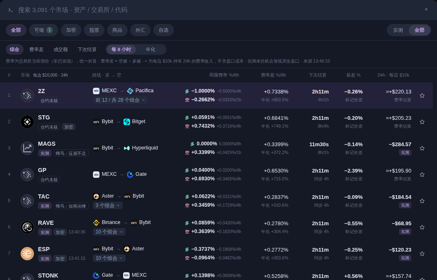
Task: Close the search panel with X
Action: point(426,9)
